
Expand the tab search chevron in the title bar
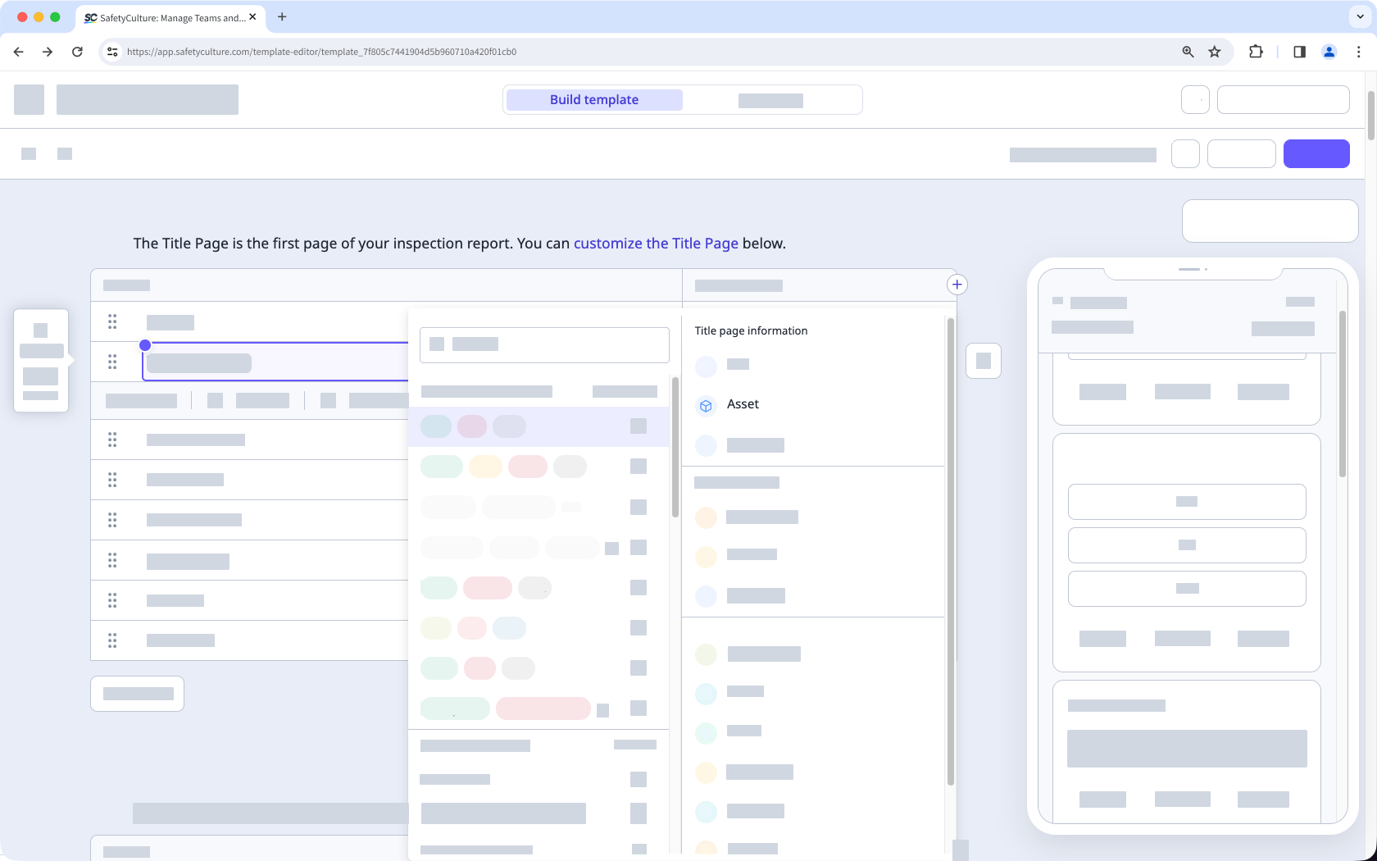click(1360, 16)
